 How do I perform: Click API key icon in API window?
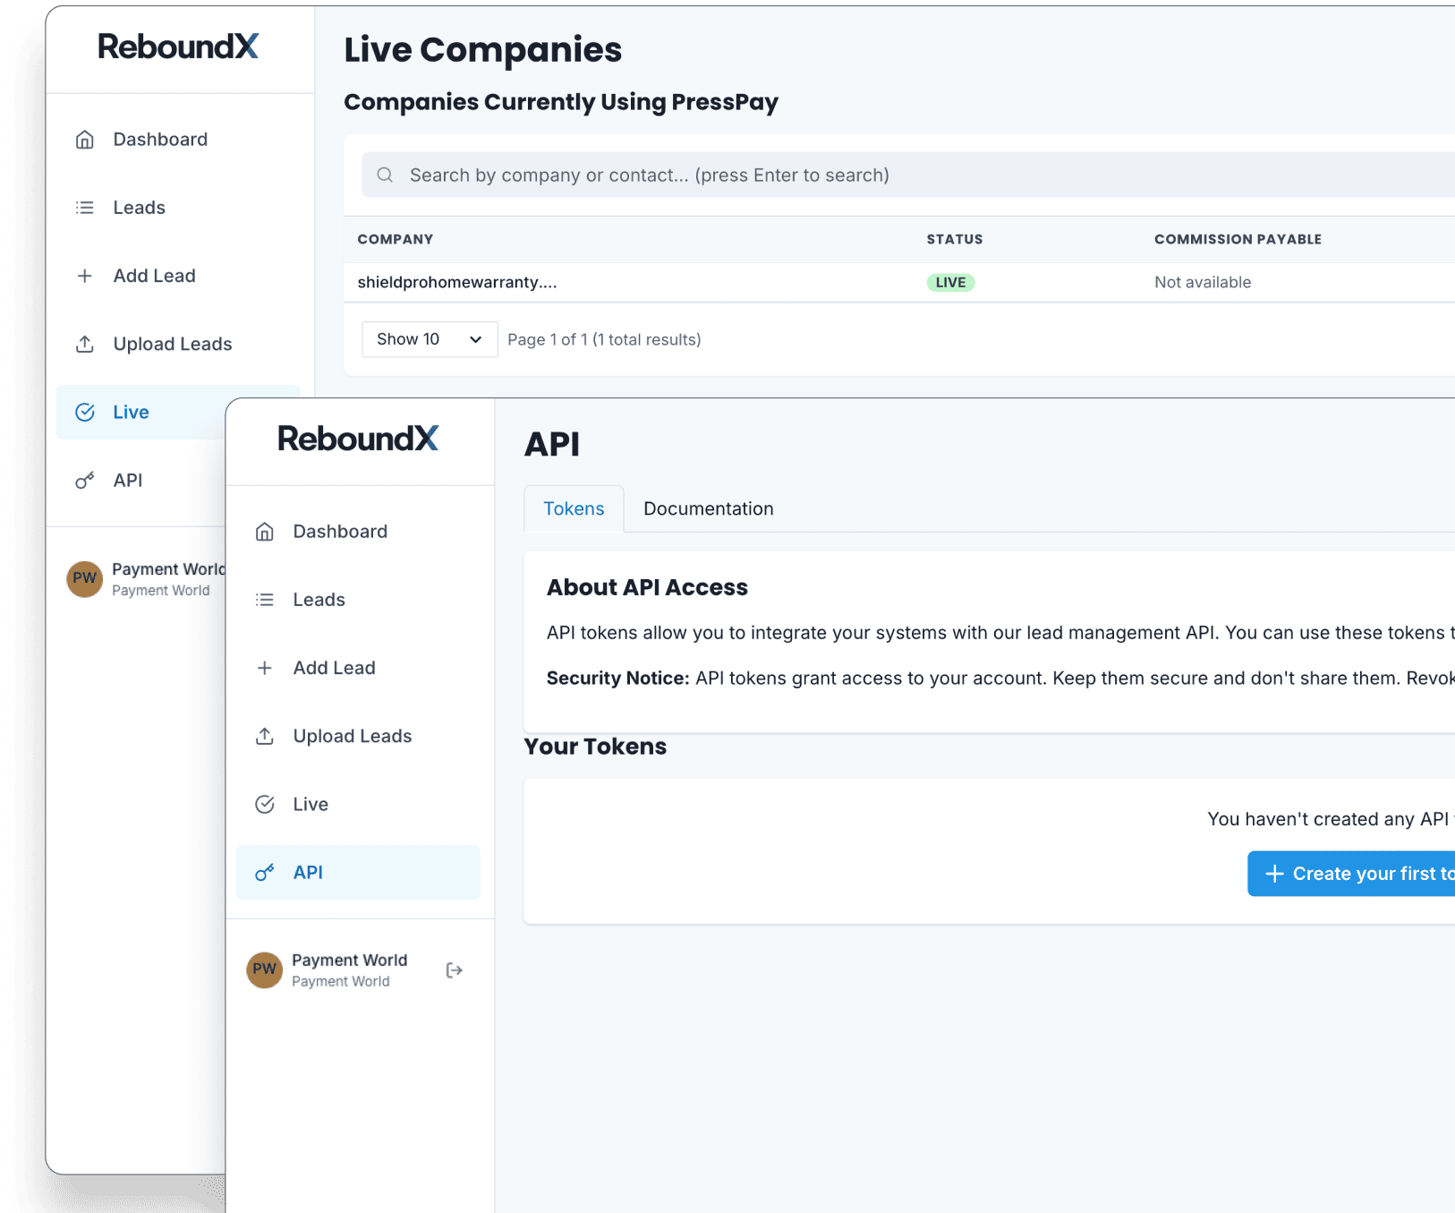(x=265, y=873)
